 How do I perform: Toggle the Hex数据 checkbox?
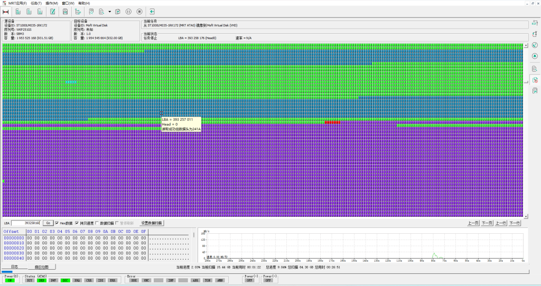pos(57,223)
